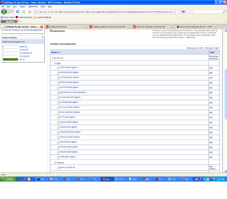The image size is (227, 199).
Task: Click the VendorPublishingBean EJB icon
Action: click(x=58, y=123)
